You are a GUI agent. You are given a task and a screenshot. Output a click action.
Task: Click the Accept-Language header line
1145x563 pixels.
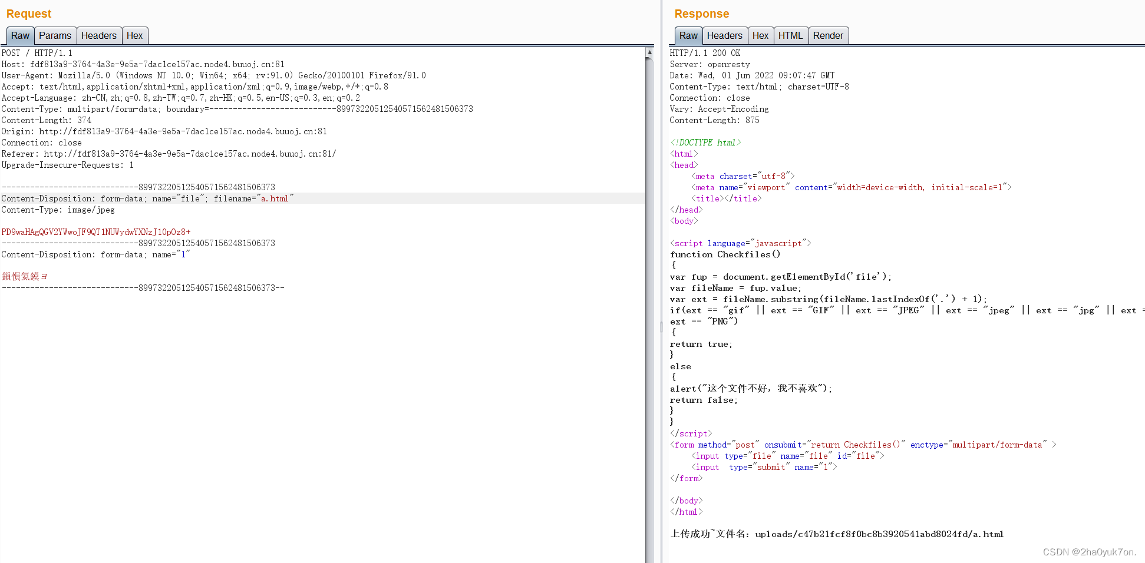click(x=180, y=98)
